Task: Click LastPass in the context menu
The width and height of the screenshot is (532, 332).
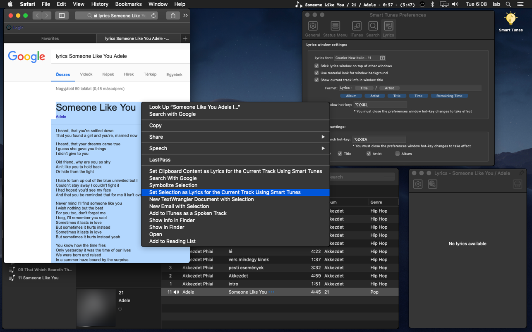Action: tap(235, 160)
